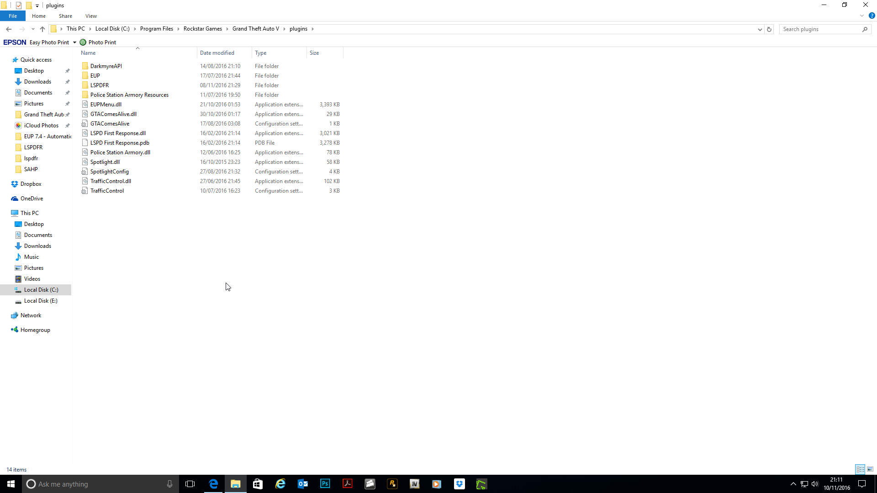Open the File menu
This screenshot has height=493, width=877.
coord(13,16)
